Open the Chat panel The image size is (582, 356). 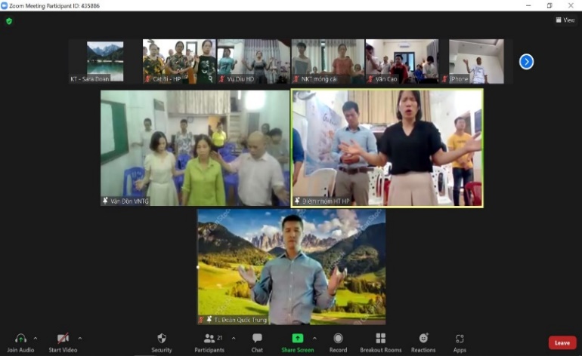257,342
